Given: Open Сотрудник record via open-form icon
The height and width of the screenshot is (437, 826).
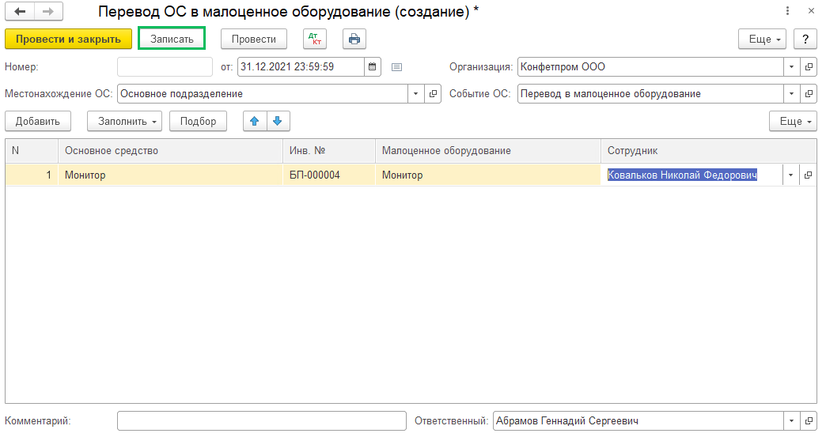Looking at the screenshot, I should coord(808,175).
